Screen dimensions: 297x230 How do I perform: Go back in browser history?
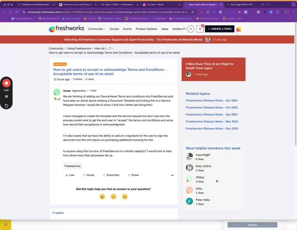tap(4, 12)
